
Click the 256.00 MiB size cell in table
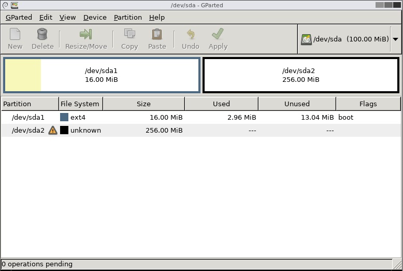tap(164, 131)
